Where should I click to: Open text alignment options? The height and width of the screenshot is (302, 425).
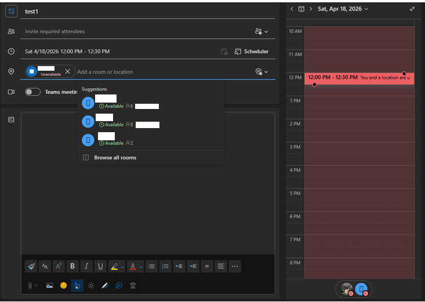click(x=221, y=266)
